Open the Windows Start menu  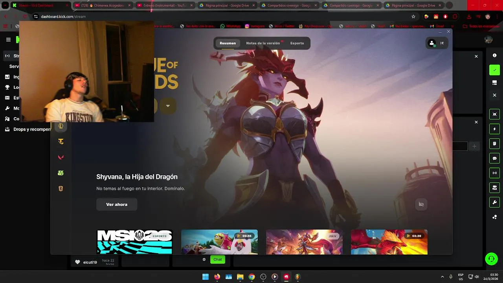point(206,277)
